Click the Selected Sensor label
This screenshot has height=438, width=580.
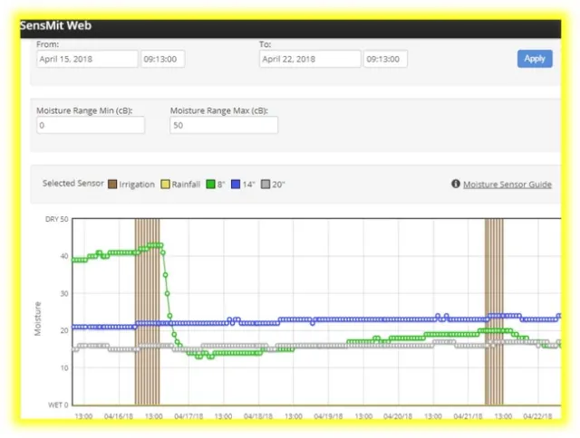73,183
